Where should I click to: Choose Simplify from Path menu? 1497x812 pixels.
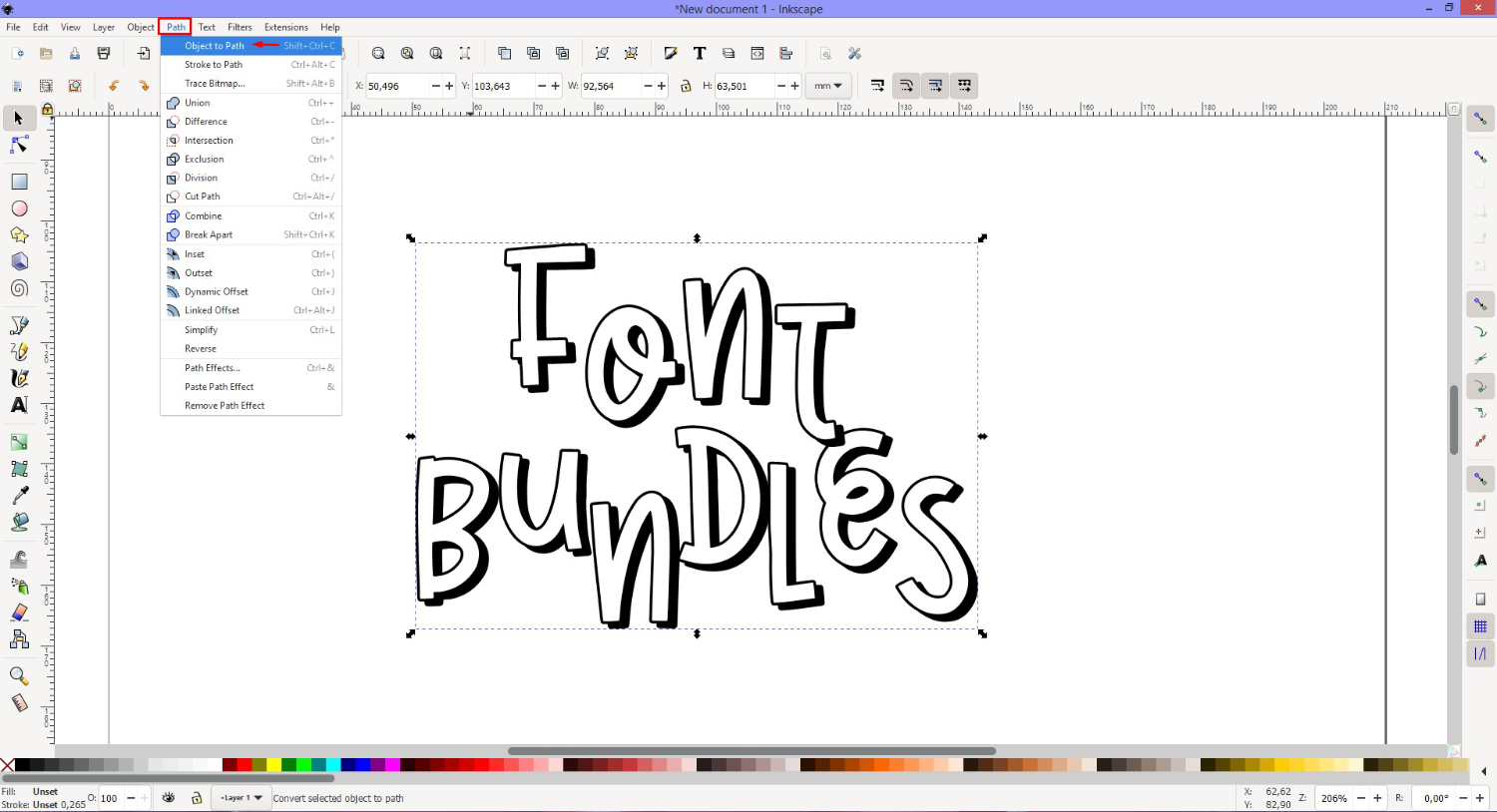250,330
